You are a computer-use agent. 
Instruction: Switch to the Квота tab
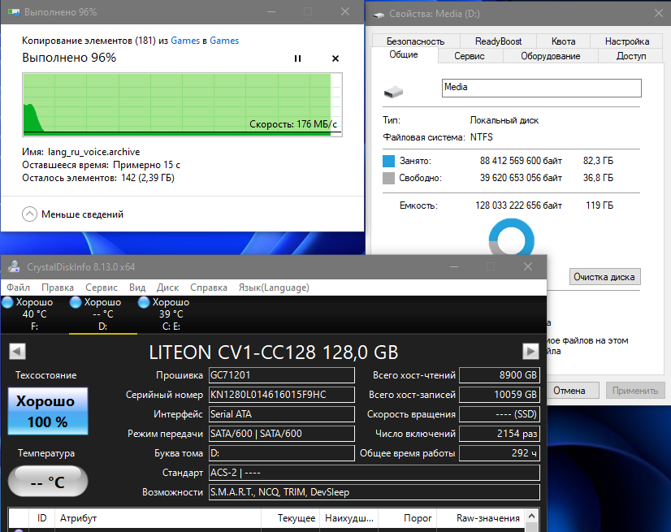click(x=563, y=41)
